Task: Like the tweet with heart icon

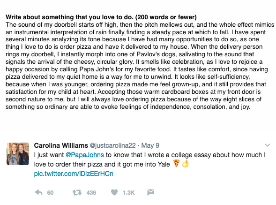Action: click(x=114, y=192)
